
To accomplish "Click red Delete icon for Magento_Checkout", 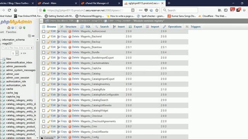I will (x=70, y=116).
